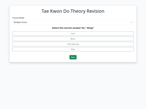Open the Choose Mode dropdown
The height and width of the screenshot is (109, 146).
coord(73,22)
